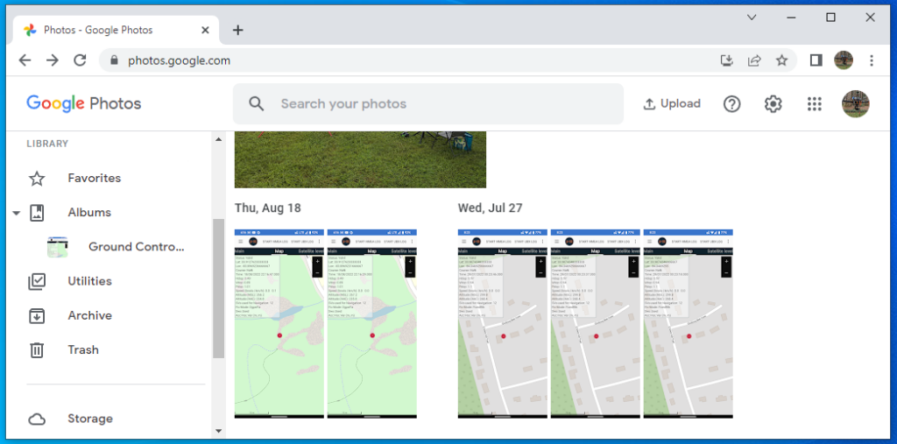
Task: Open the Google account avatar
Action: (x=855, y=103)
